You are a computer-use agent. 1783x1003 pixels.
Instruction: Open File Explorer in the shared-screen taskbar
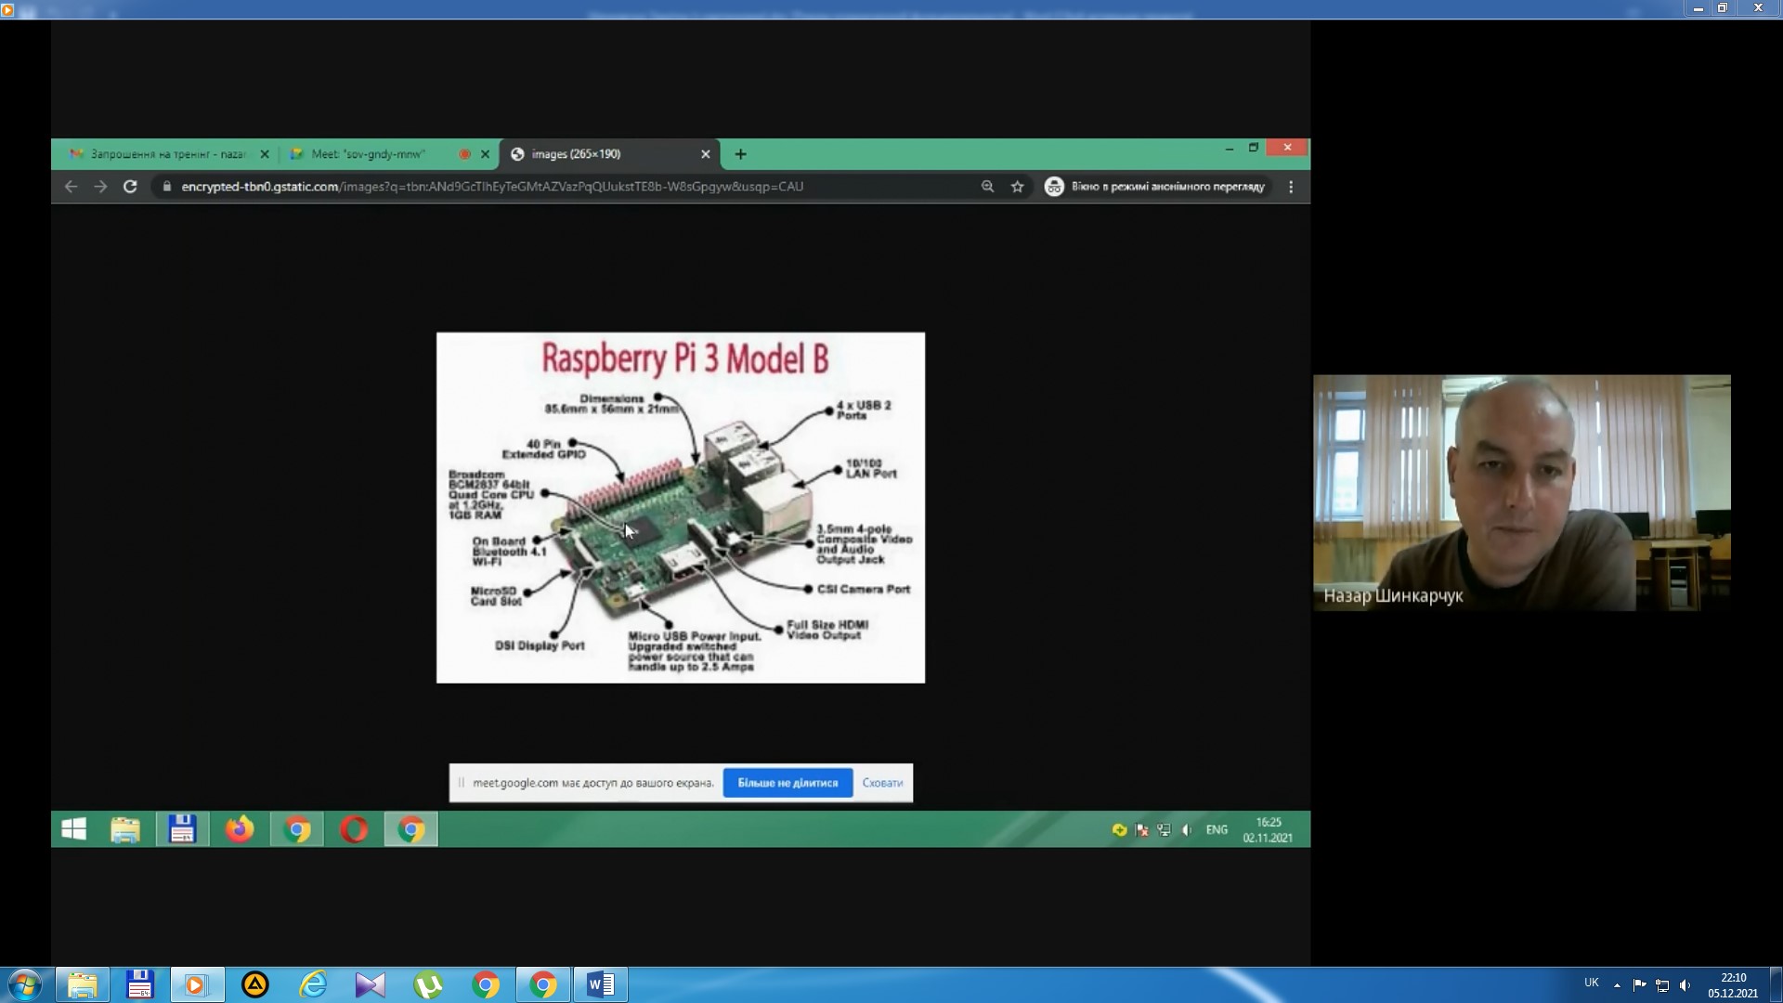point(125,829)
